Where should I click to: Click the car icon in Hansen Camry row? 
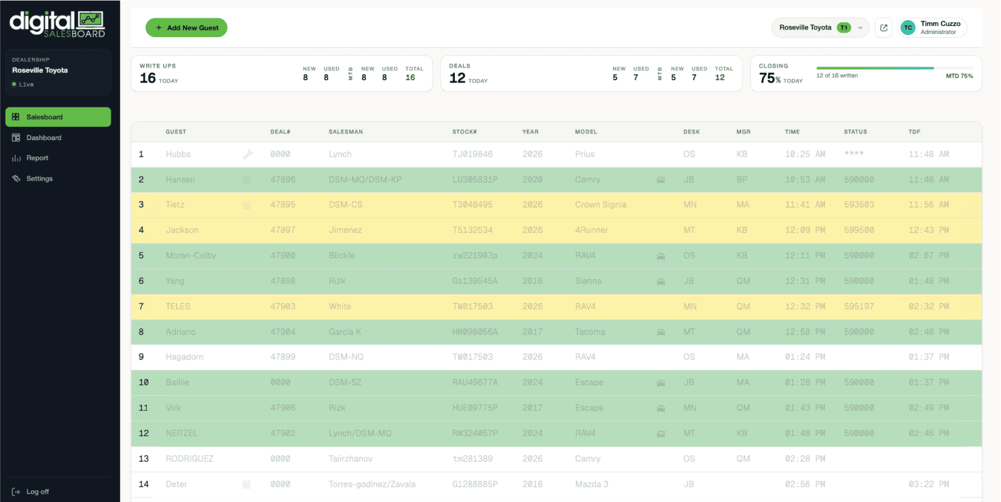(x=661, y=180)
